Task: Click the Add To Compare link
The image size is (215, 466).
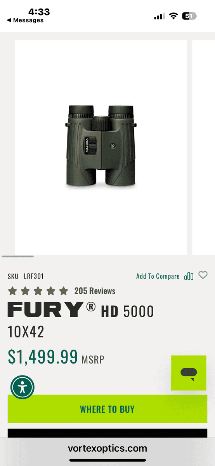Action: pos(158,276)
